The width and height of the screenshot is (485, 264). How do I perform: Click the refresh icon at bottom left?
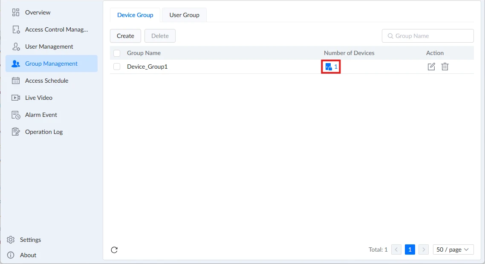tap(114, 250)
